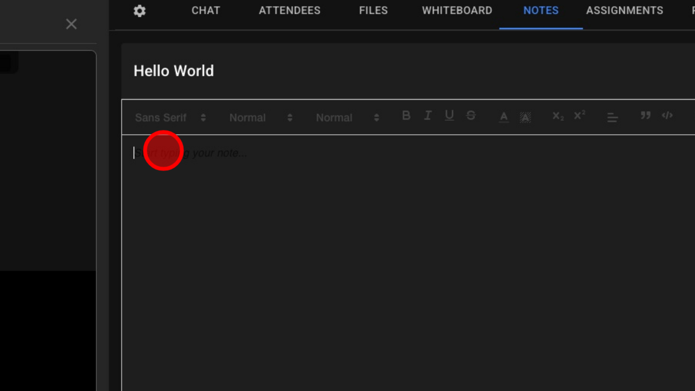Insert a blockquote
The width and height of the screenshot is (695, 391).
[646, 115]
